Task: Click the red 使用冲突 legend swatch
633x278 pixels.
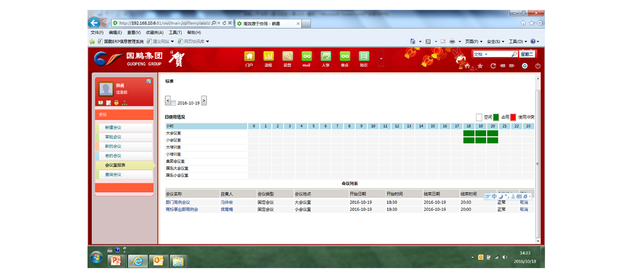Action: 513,117
